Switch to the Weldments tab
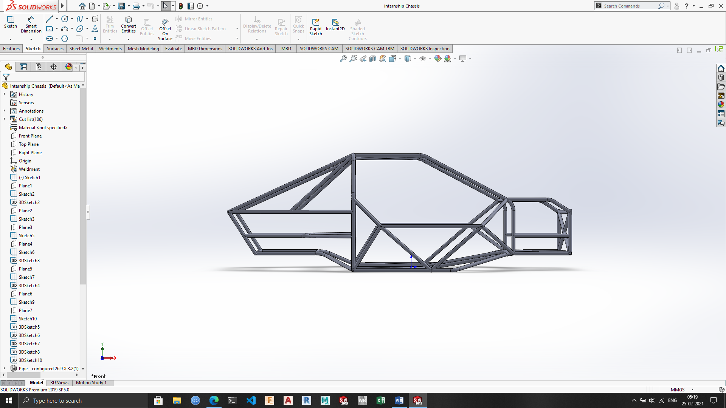This screenshot has width=726, height=408. [110, 49]
